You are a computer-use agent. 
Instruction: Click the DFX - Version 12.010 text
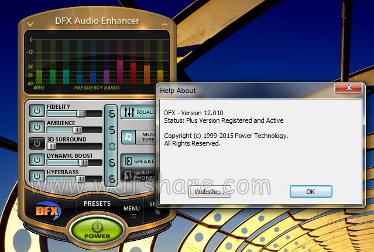(x=194, y=113)
